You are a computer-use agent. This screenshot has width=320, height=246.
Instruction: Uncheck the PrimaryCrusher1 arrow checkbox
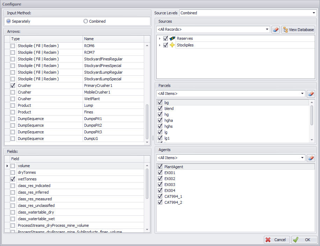[13, 85]
